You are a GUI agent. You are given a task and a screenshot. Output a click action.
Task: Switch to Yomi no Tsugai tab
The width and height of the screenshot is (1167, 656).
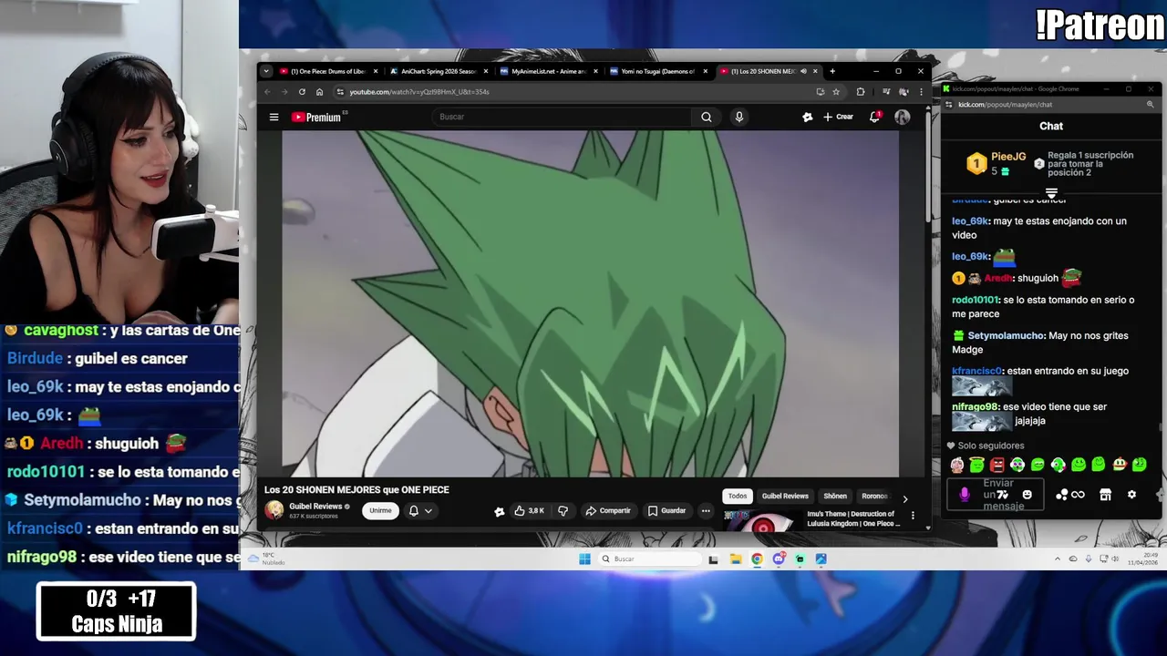(x=658, y=71)
